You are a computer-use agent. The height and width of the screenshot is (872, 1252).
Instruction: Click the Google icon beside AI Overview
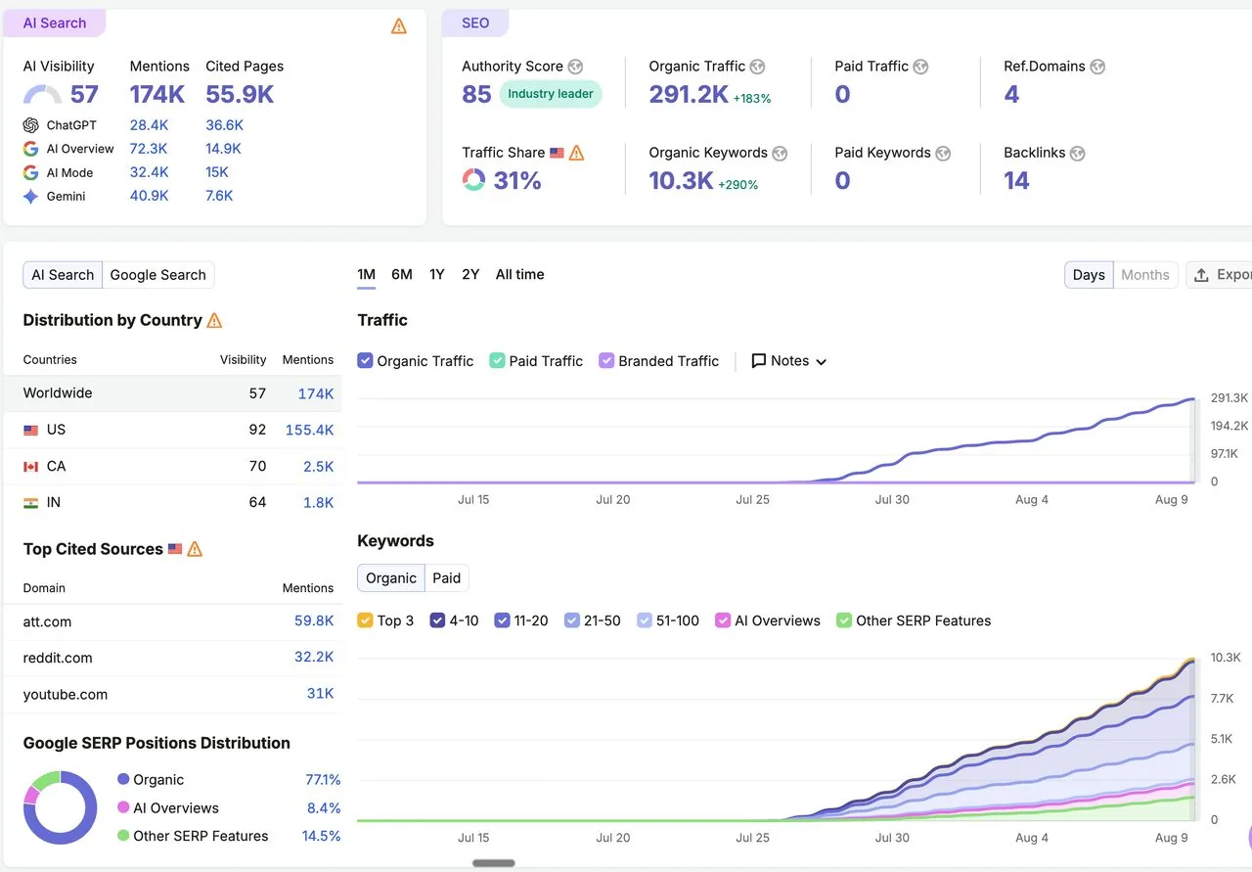click(30, 149)
